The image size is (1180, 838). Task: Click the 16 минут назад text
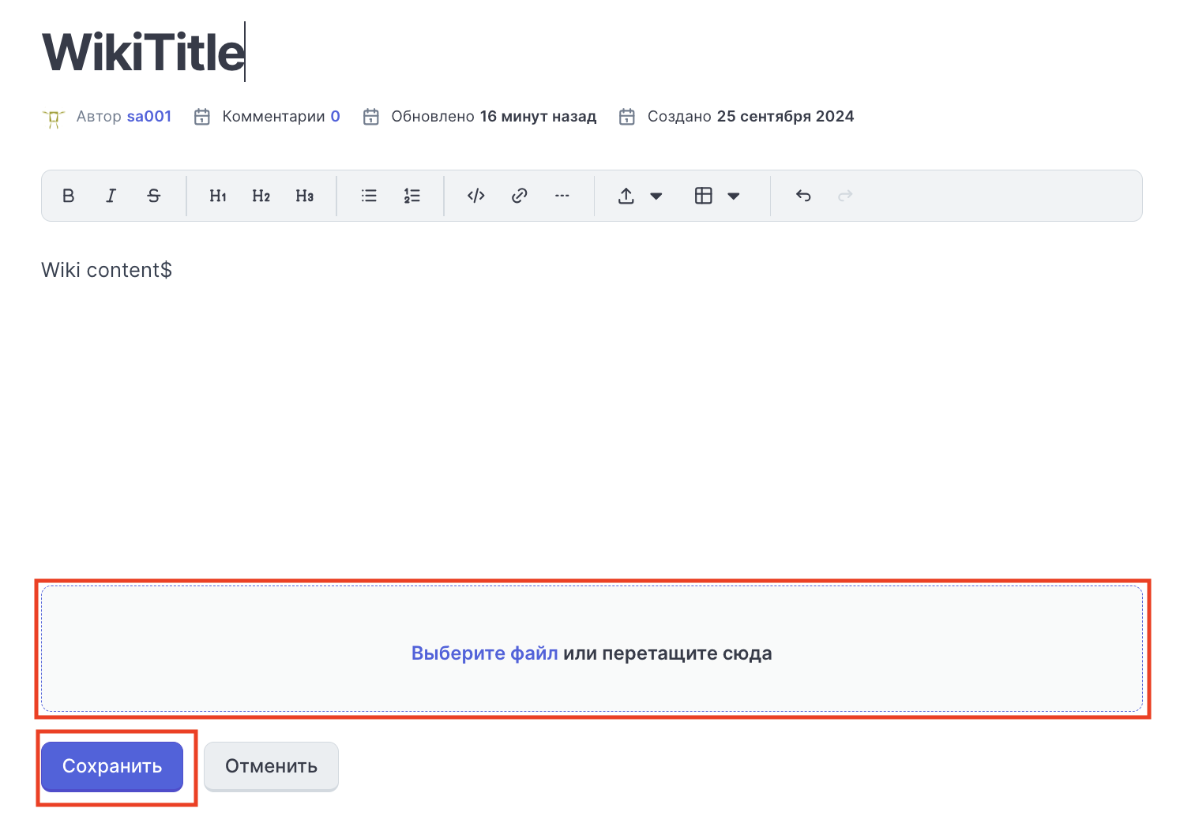(539, 117)
